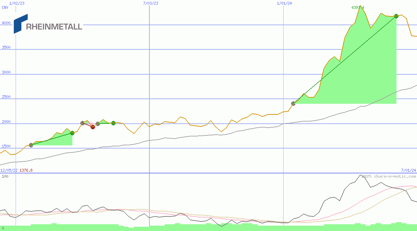Click the Rheinmetall blue logo emblem
The width and height of the screenshot is (417, 231).
20,24
